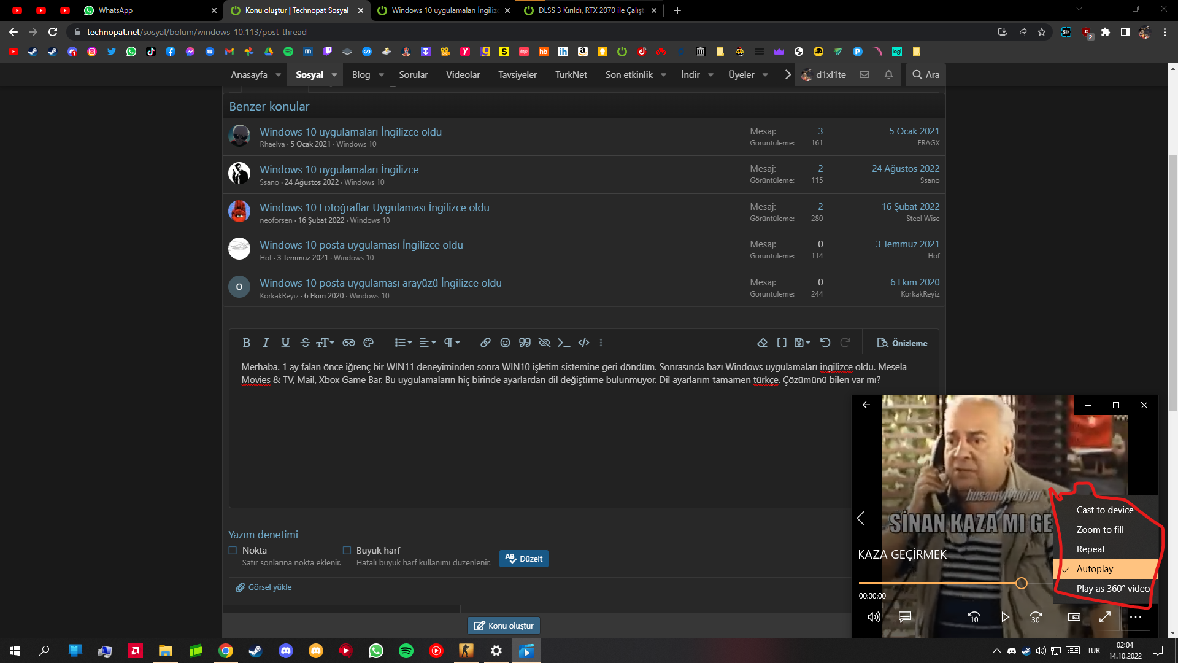Image resolution: width=1178 pixels, height=663 pixels.
Task: Insert a quote block
Action: click(x=525, y=343)
